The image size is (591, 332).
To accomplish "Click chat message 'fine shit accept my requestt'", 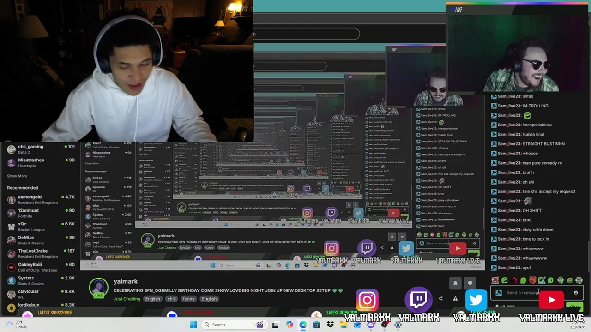I will [x=549, y=191].
